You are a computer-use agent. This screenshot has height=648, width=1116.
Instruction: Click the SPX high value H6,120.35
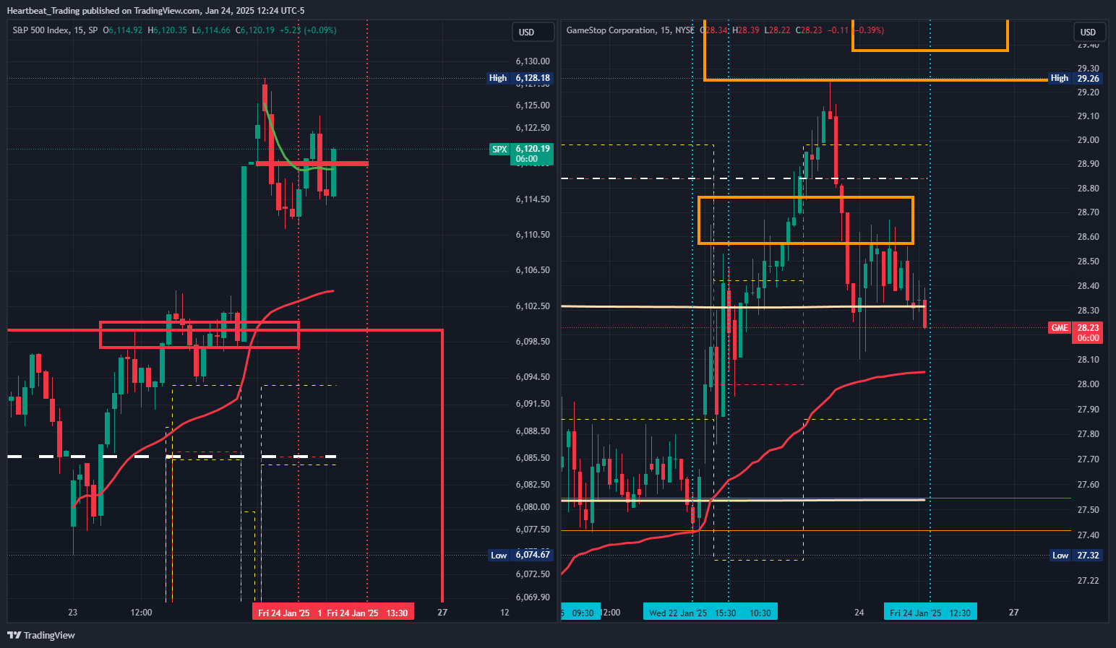pos(168,30)
